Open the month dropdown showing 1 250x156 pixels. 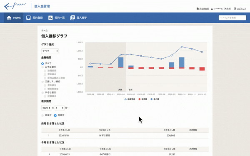(60, 108)
